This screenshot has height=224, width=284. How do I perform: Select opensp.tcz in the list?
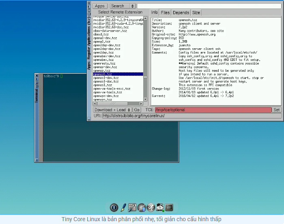click(118, 71)
